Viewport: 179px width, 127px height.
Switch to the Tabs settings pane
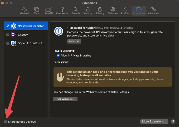pos(37,11)
